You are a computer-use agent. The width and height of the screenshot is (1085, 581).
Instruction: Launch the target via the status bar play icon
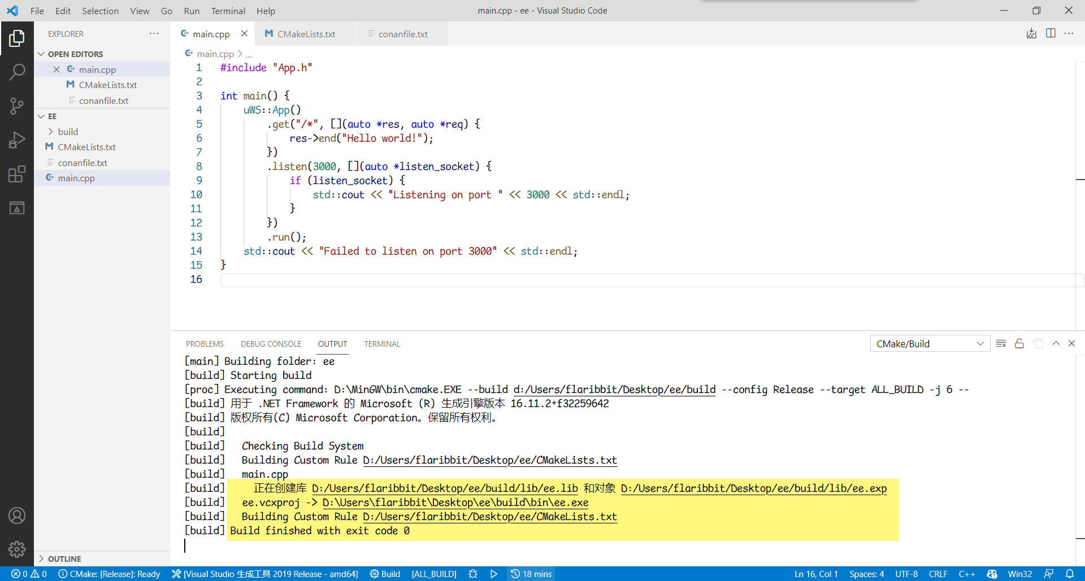coord(494,574)
